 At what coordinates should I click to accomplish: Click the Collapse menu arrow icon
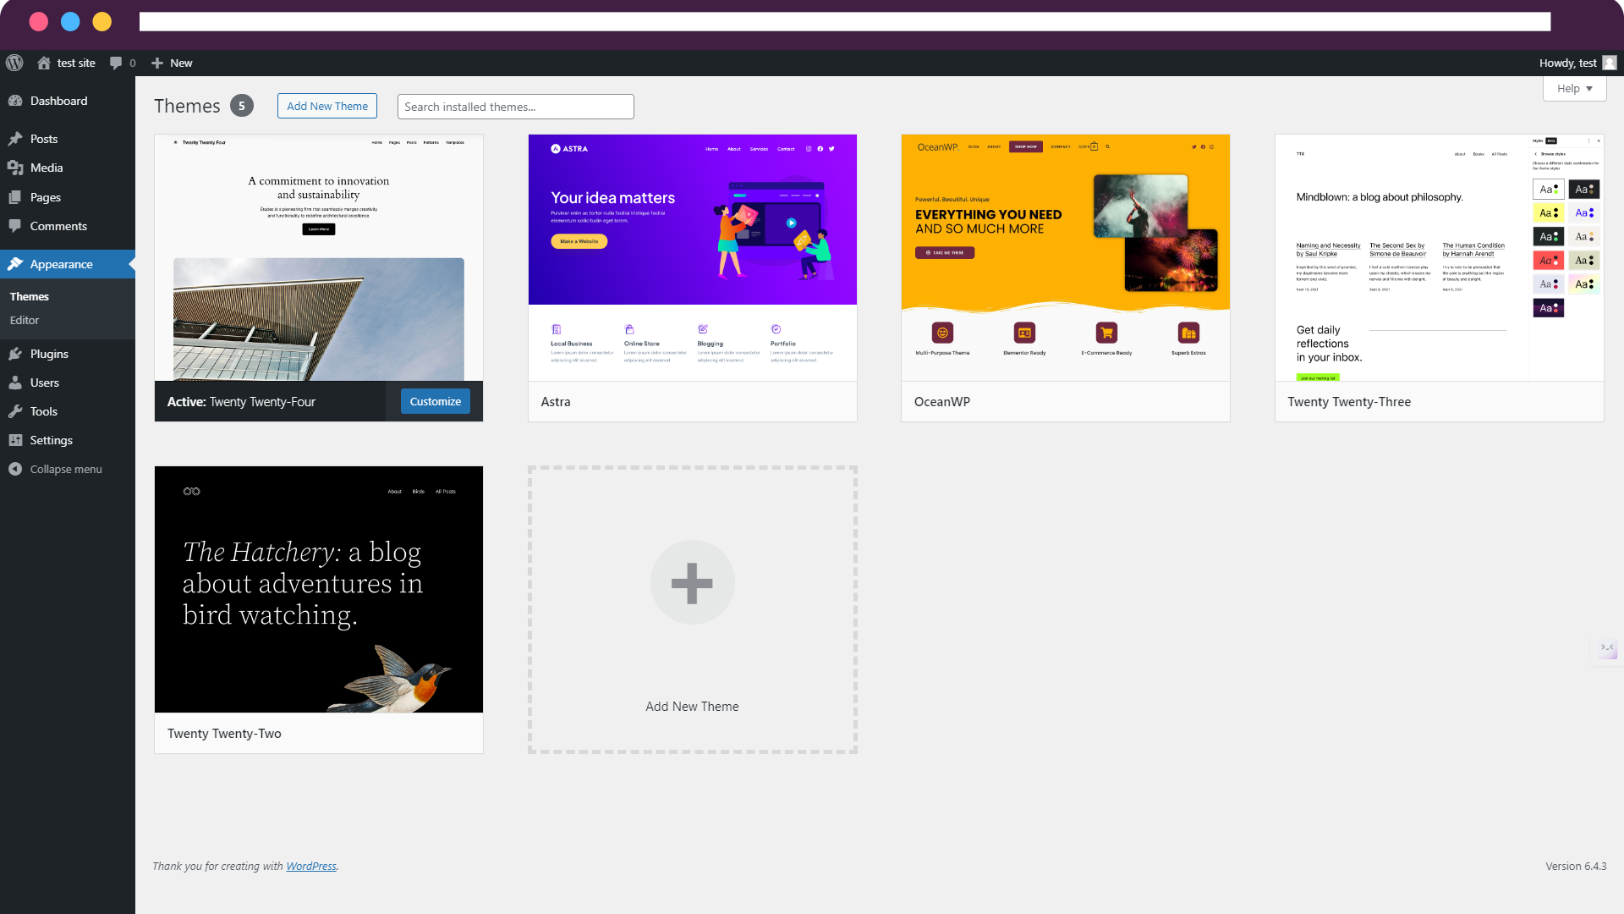pos(15,469)
